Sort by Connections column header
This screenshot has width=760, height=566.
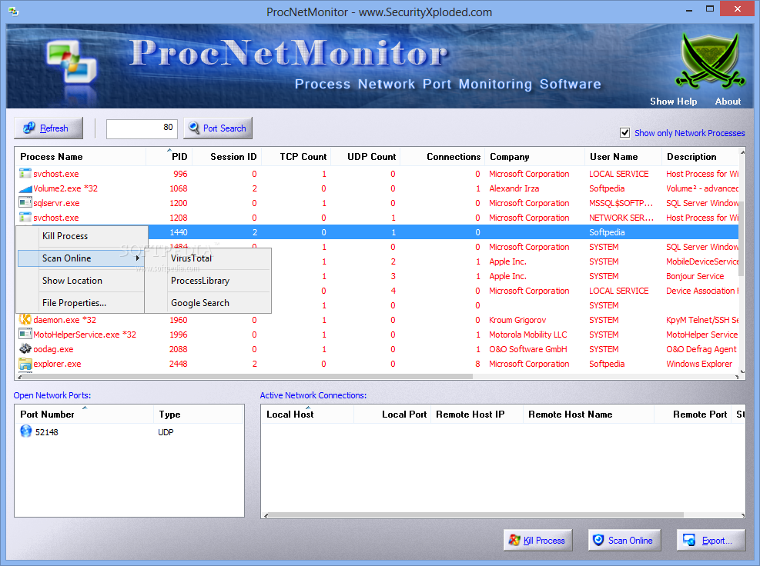(443, 156)
